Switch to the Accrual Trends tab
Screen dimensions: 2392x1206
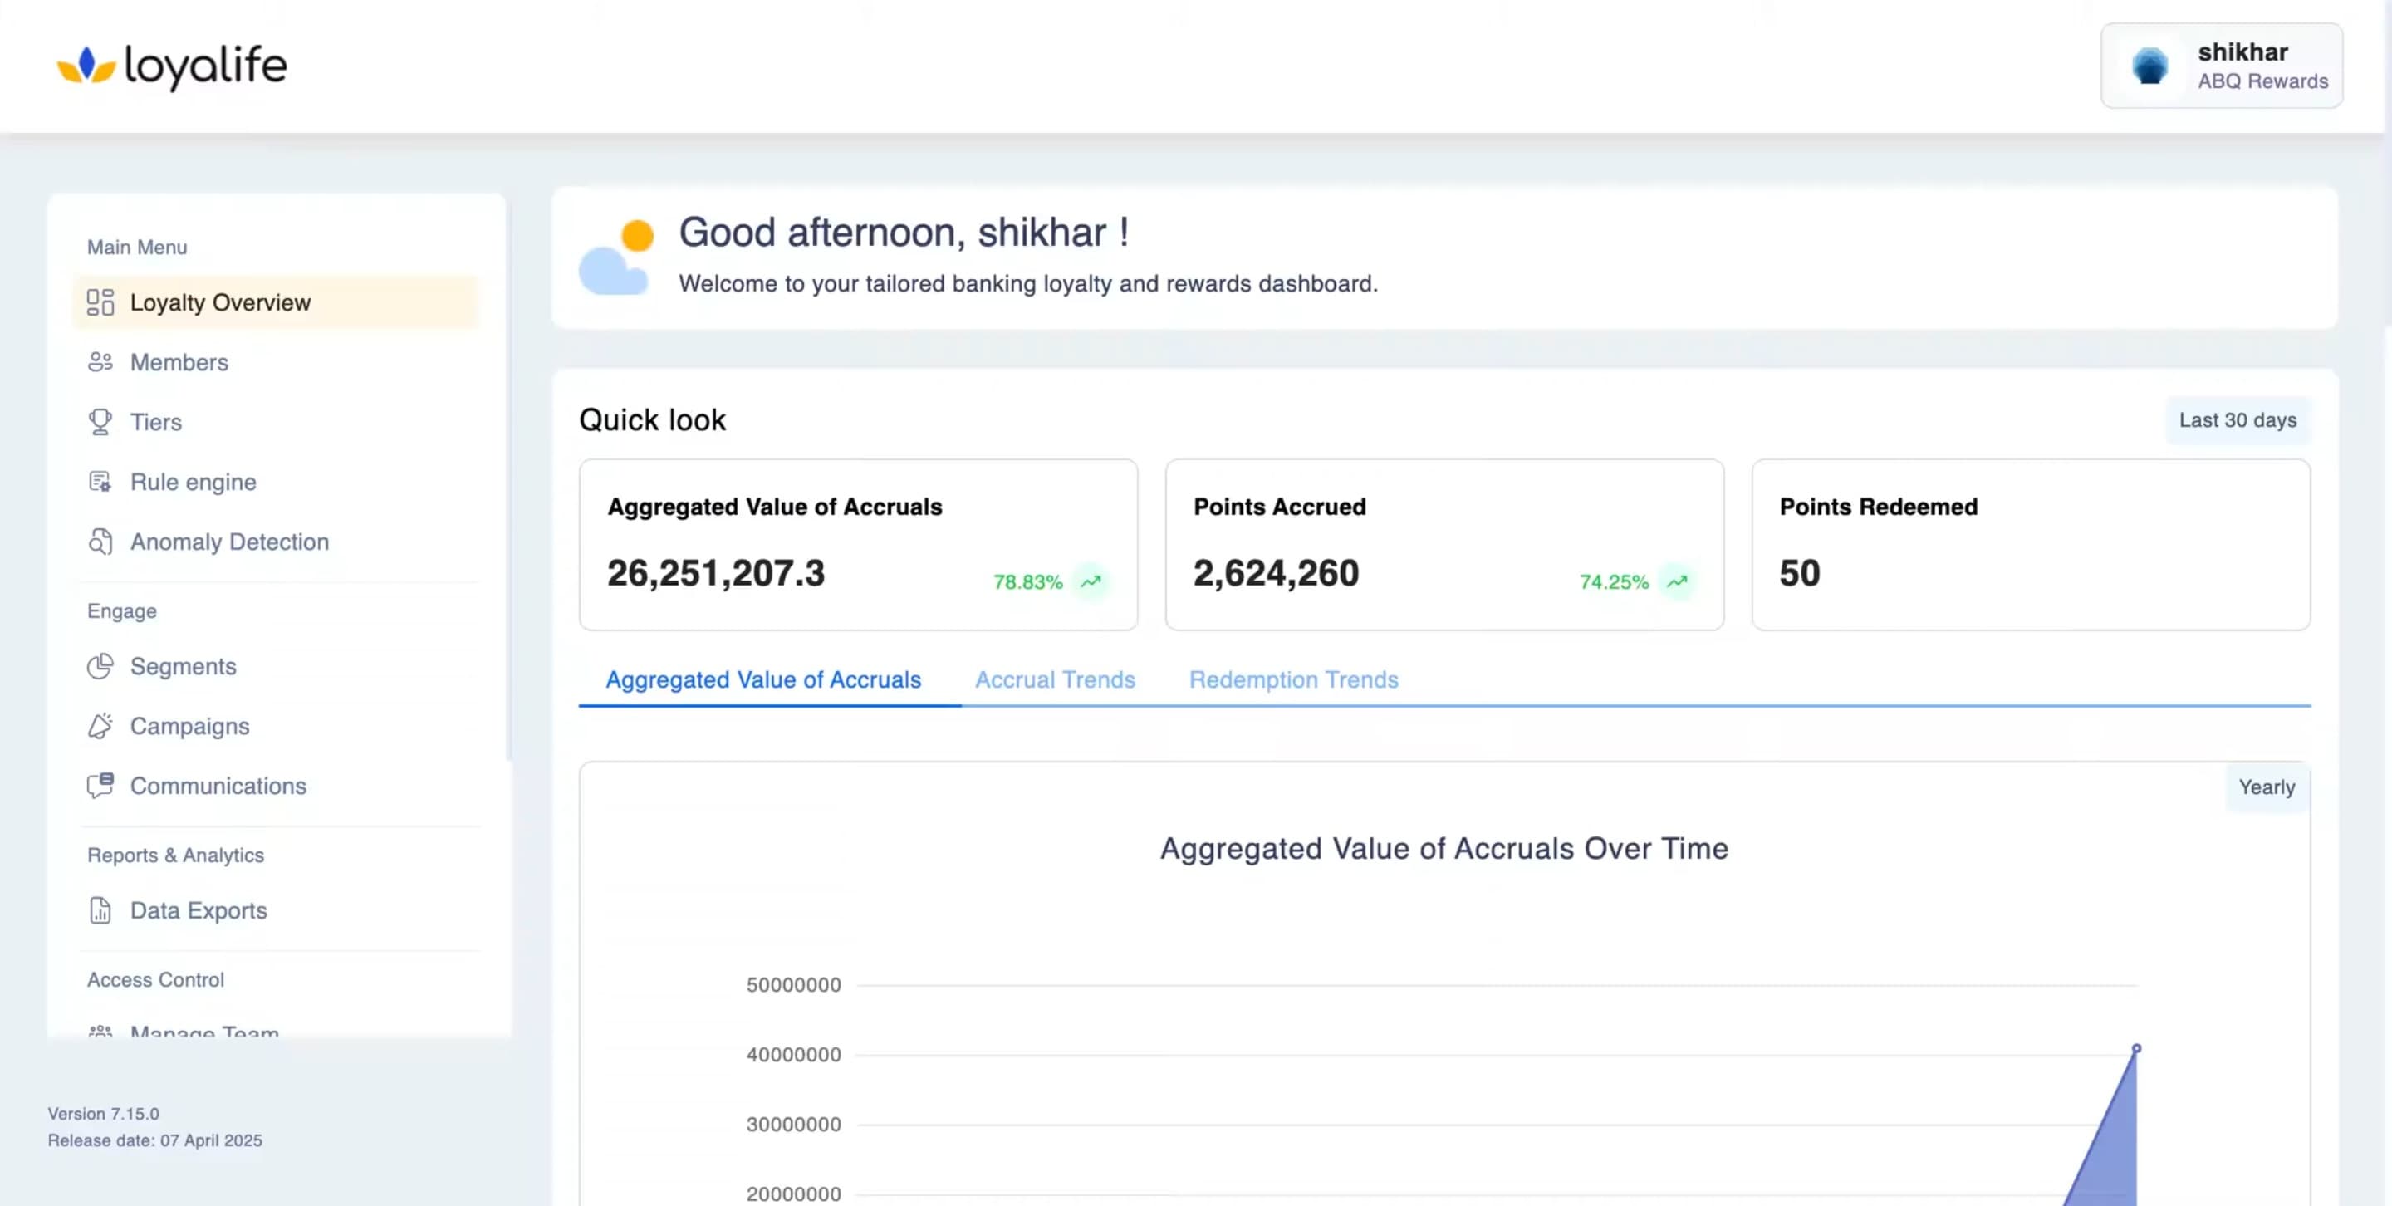coord(1055,680)
